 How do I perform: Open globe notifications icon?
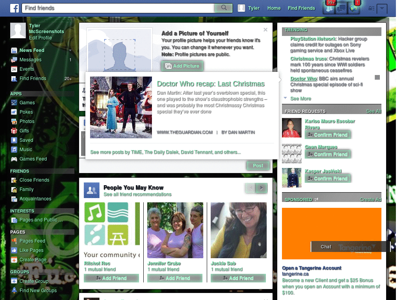(354, 9)
